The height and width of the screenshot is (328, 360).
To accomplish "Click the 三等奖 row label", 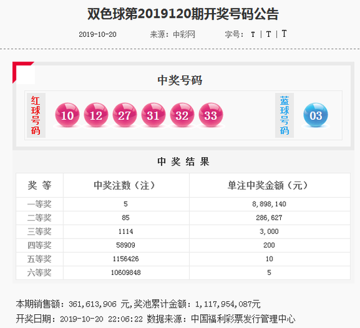I will coord(39,232).
